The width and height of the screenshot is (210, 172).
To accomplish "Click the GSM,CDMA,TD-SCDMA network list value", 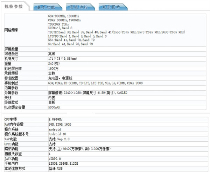I will tap(95, 83).
